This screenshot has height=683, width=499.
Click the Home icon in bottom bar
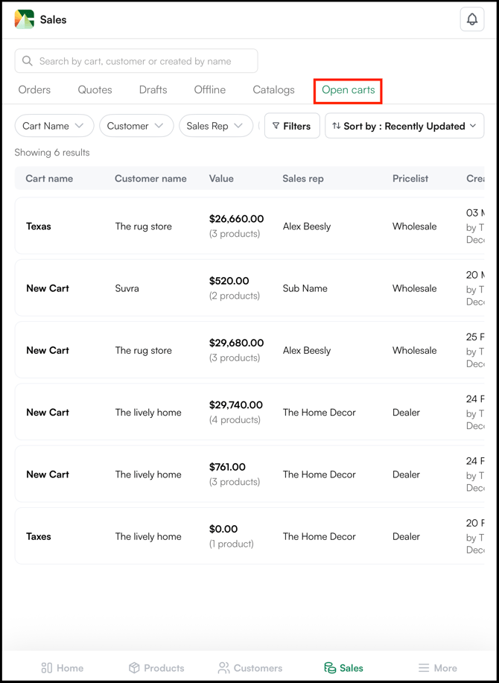(x=47, y=668)
